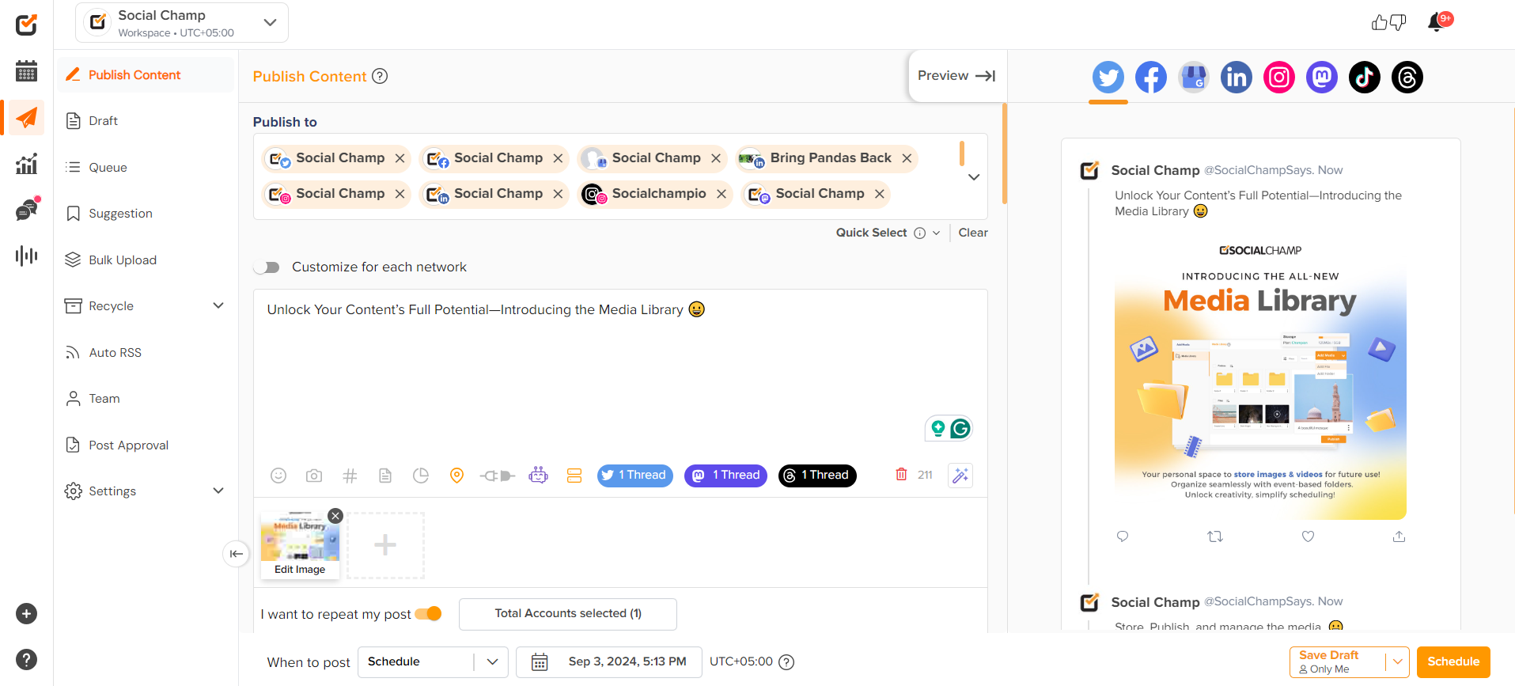Open the date picker showing Sep 3, 2024
The image size is (1515, 686).
pos(609,662)
